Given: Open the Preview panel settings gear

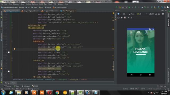Looking at the screenshot, I should click(162, 11).
